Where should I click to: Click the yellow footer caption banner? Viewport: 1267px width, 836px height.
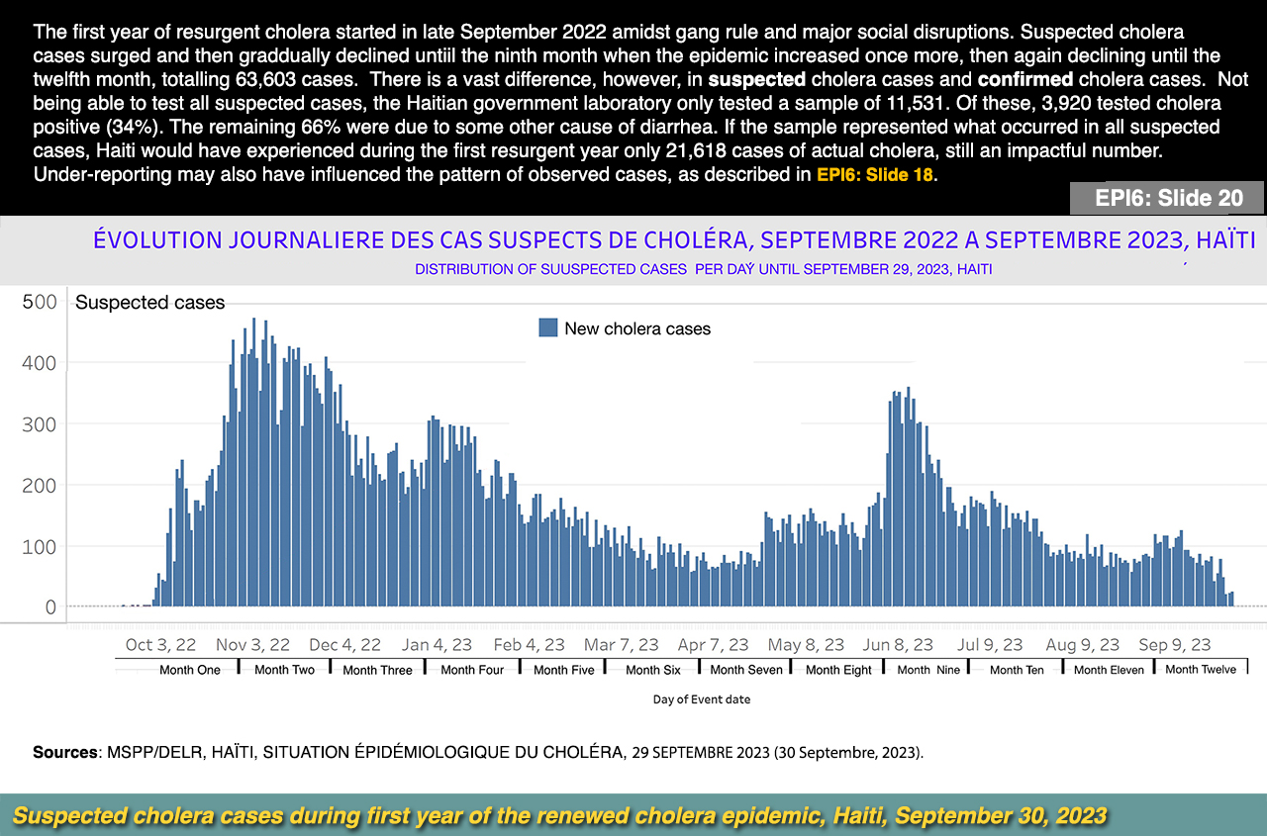pyautogui.click(x=559, y=816)
